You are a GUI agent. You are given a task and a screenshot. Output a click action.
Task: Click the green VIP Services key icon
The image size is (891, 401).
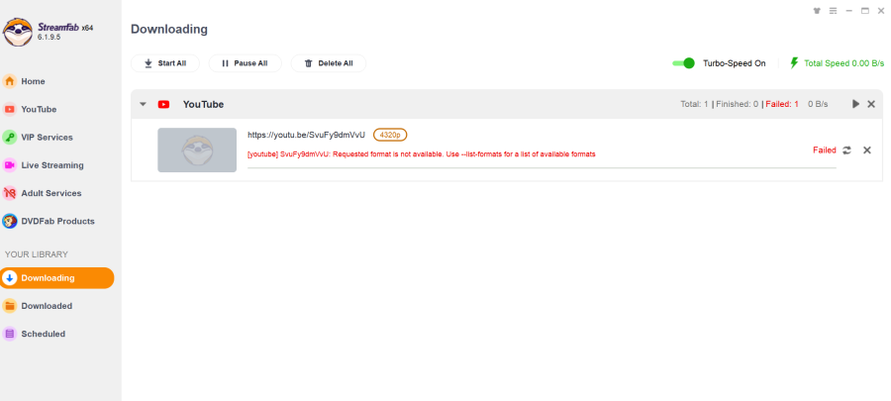point(9,137)
